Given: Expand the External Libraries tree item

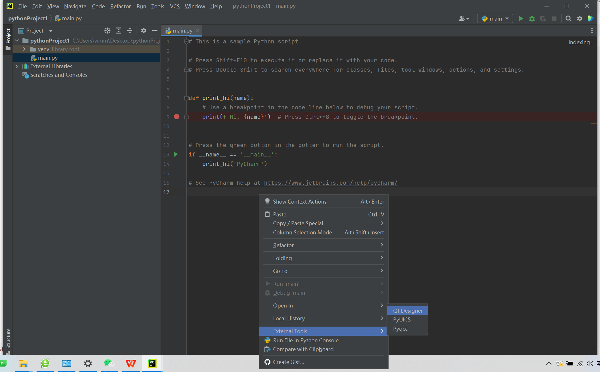Looking at the screenshot, I should click(16, 67).
